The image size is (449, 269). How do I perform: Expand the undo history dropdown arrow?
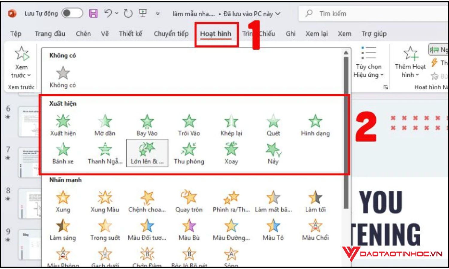click(x=117, y=13)
